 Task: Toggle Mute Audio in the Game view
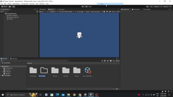[107, 12]
